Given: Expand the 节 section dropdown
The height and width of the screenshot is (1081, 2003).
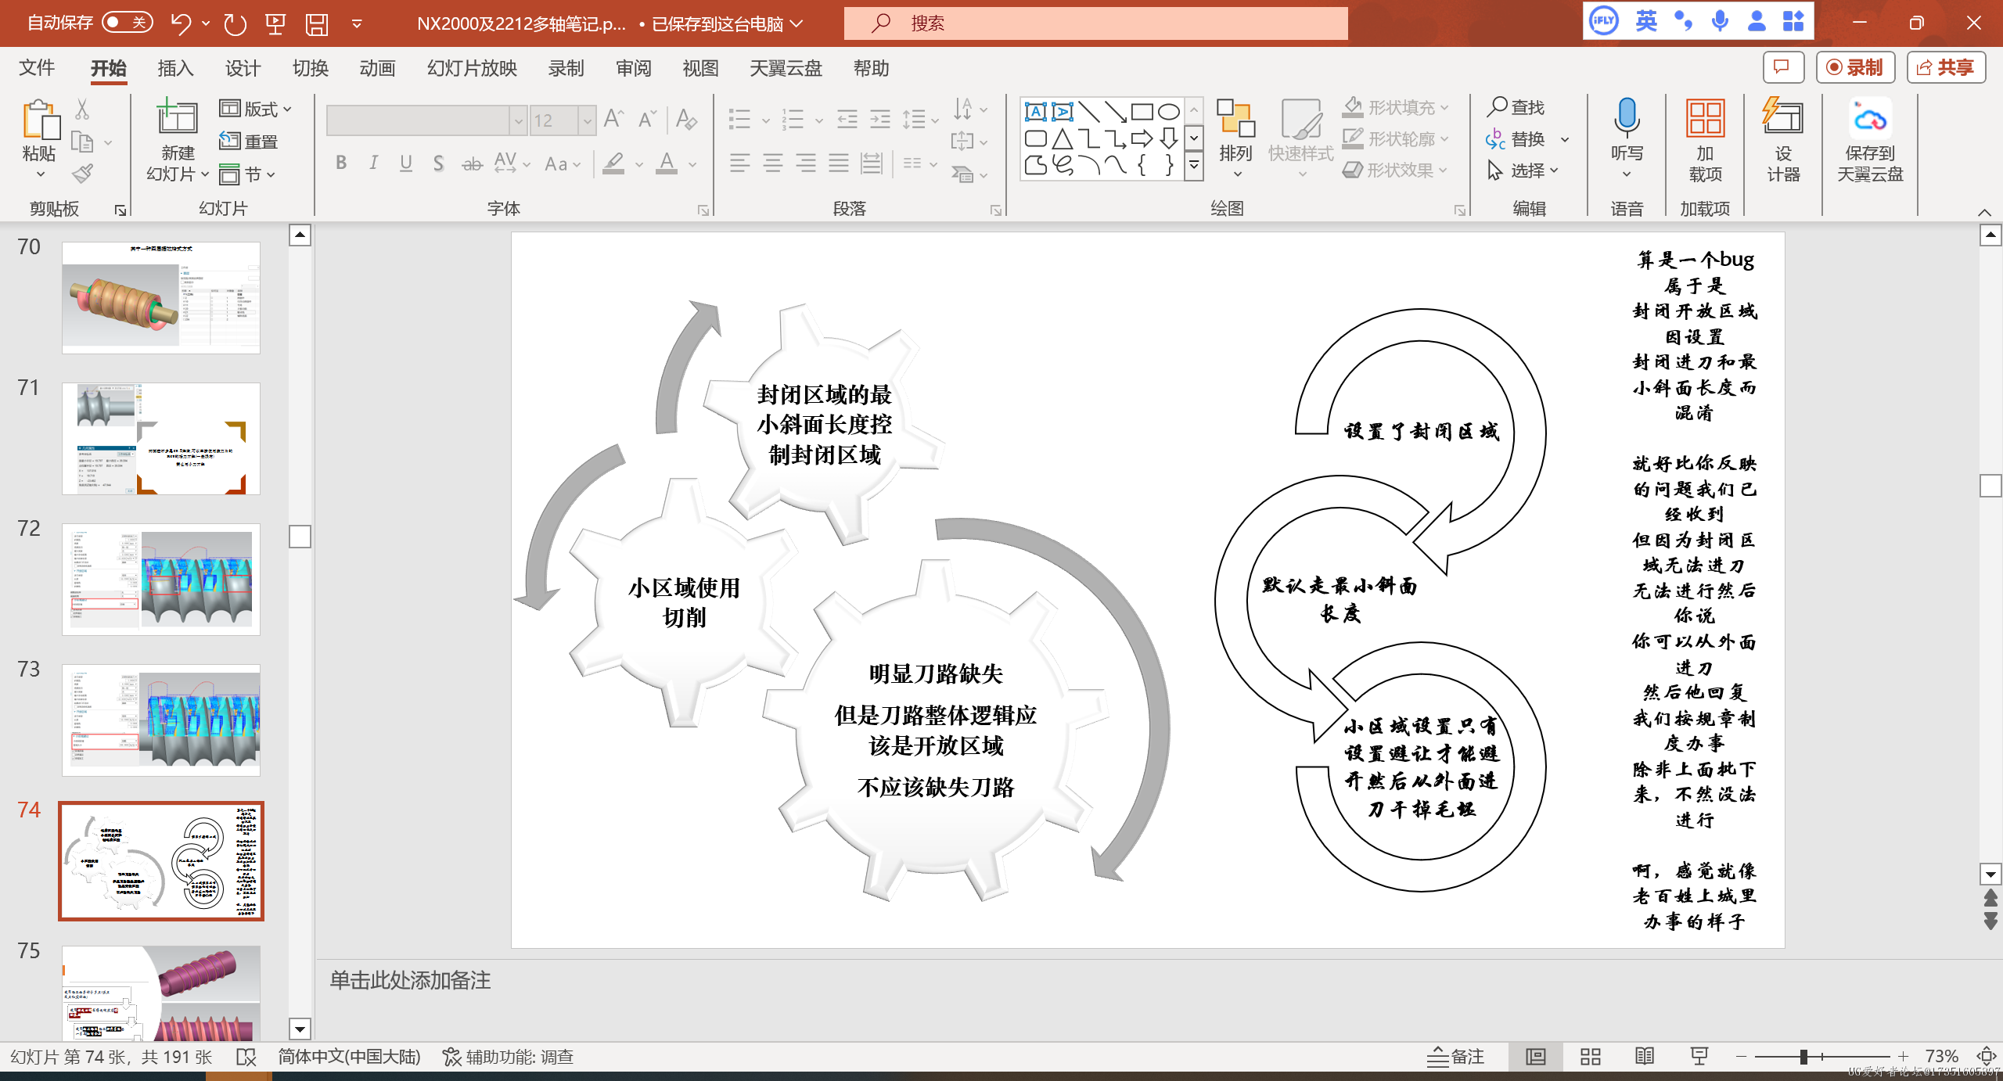Looking at the screenshot, I should pos(247,174).
